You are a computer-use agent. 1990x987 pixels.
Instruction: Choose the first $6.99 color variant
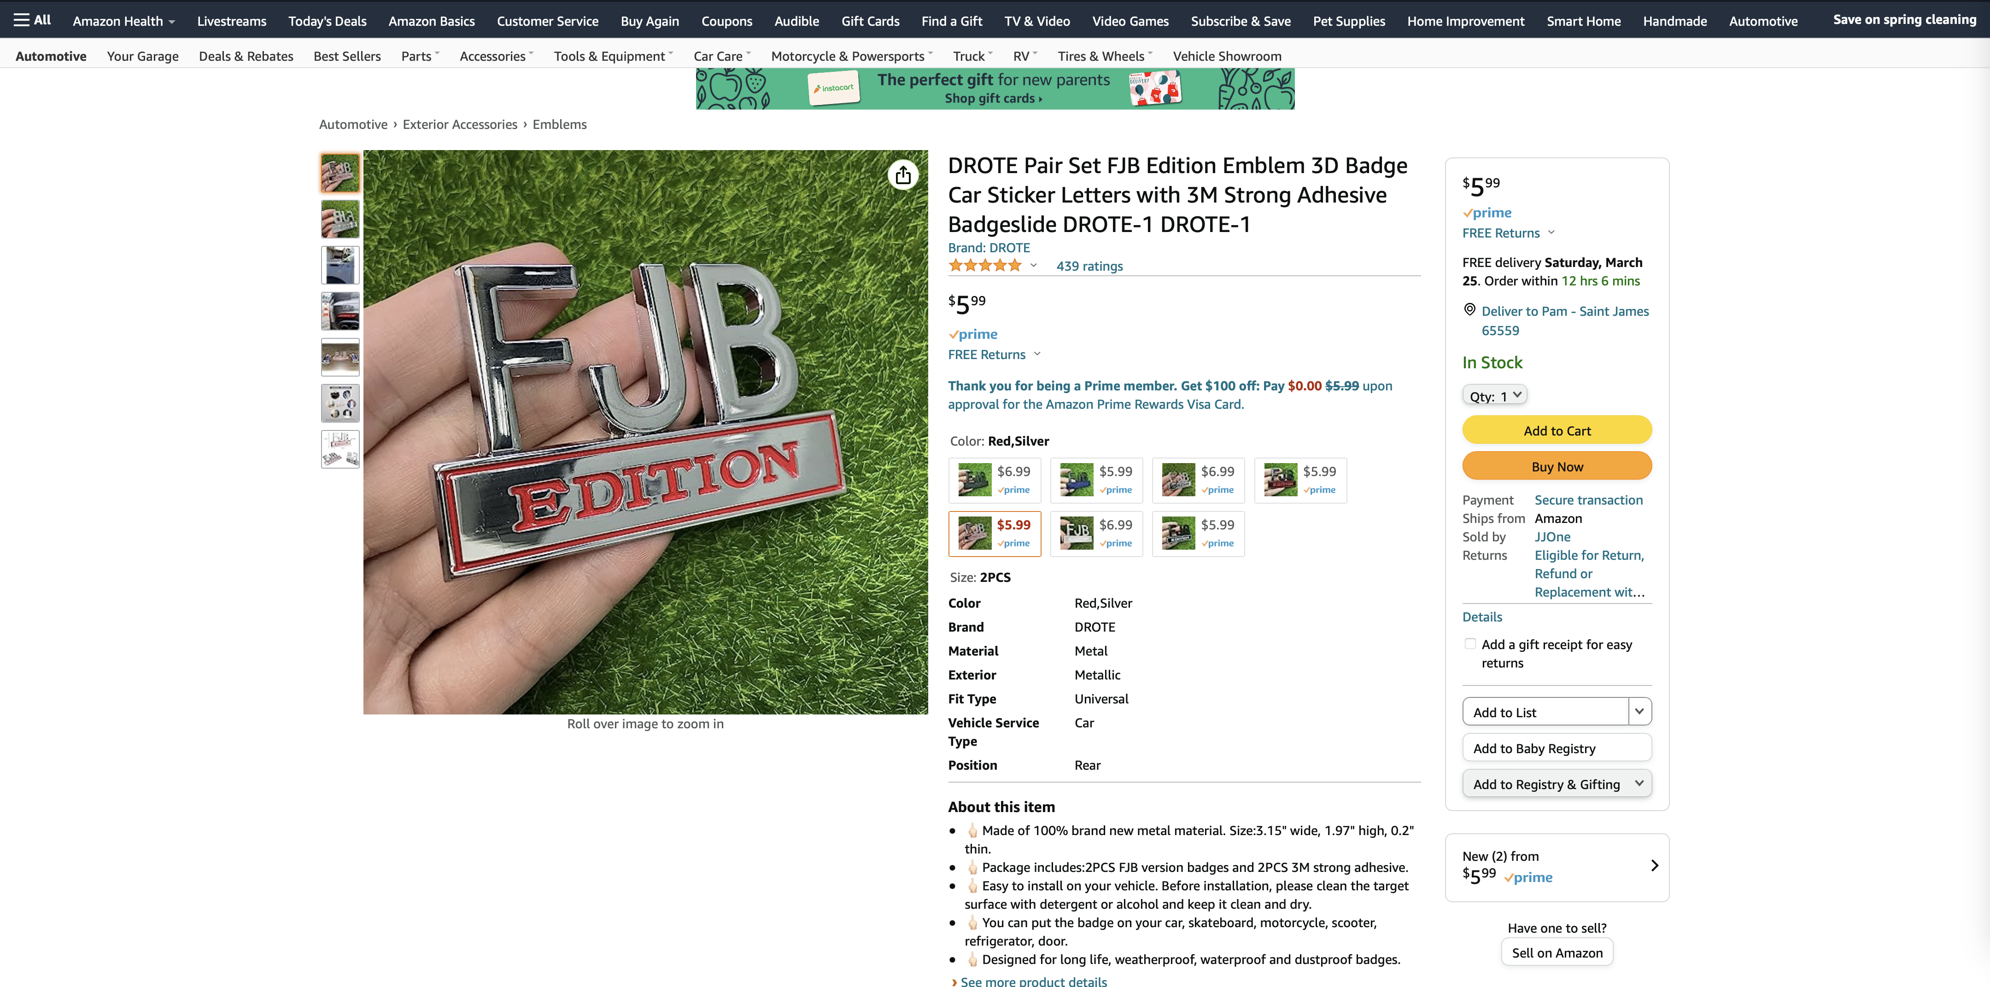994,480
